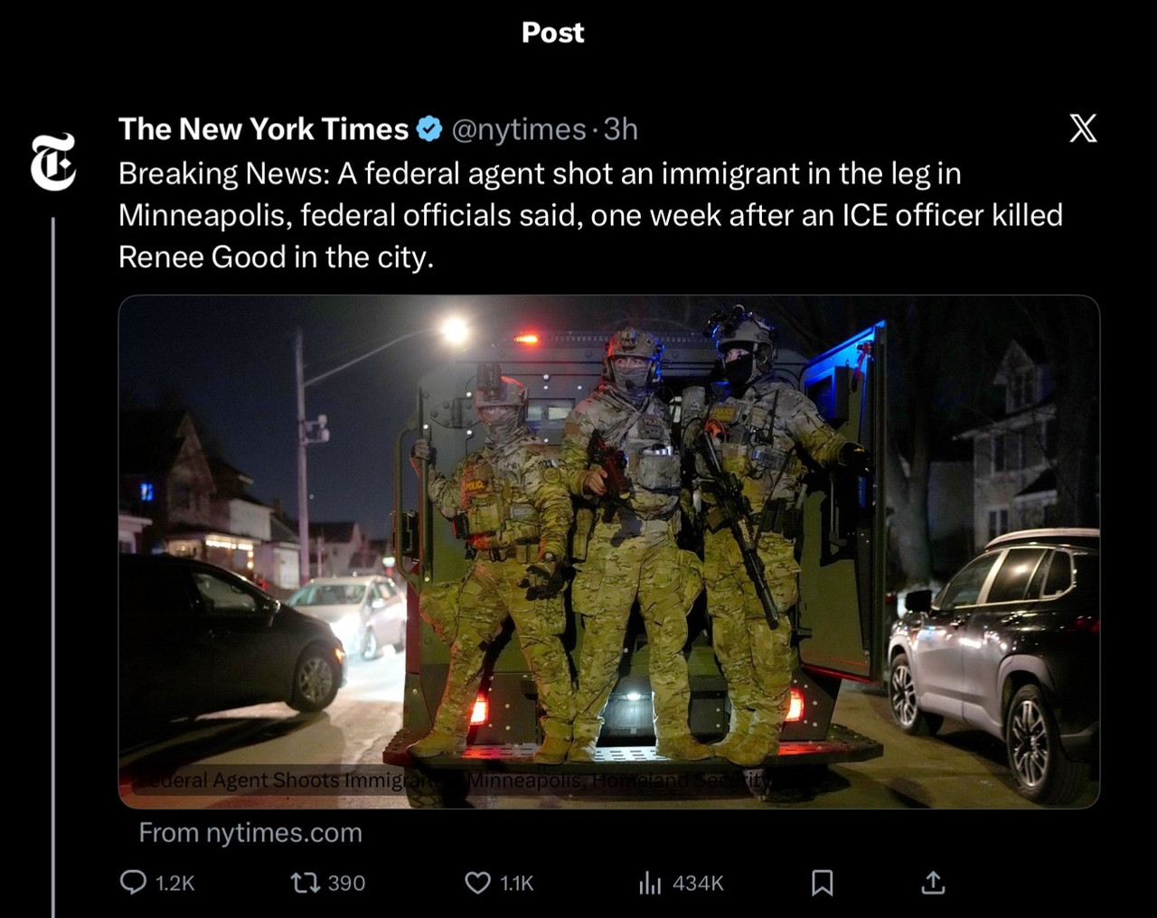Click the Breaking News tweet text
Viewport: 1157px width, 918px height.
[590, 215]
